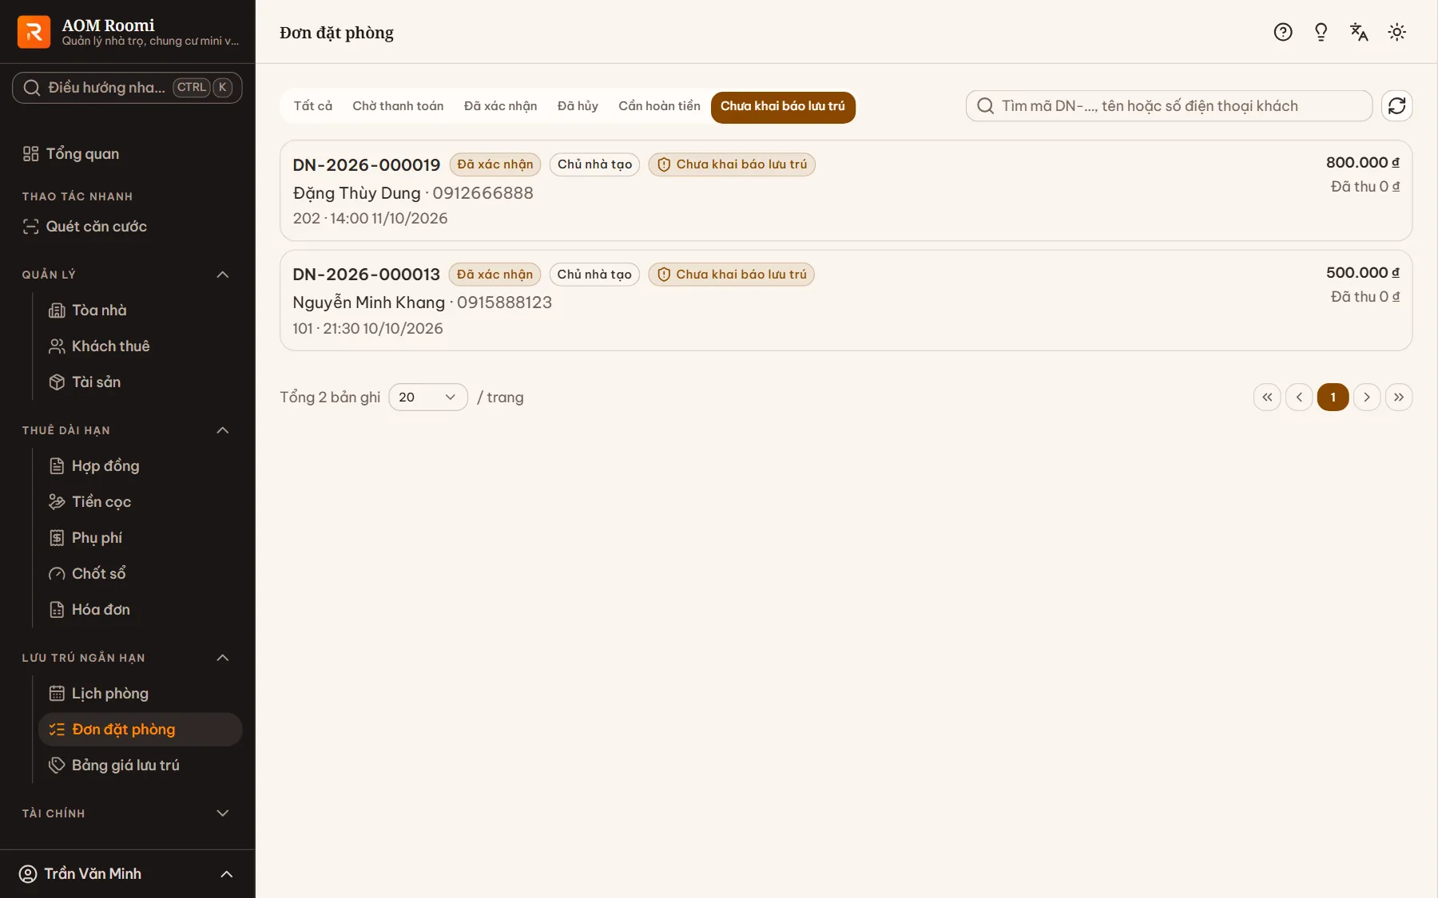
Task: Select Đơn đặt phòng in sidebar
Action: pyautogui.click(x=141, y=729)
